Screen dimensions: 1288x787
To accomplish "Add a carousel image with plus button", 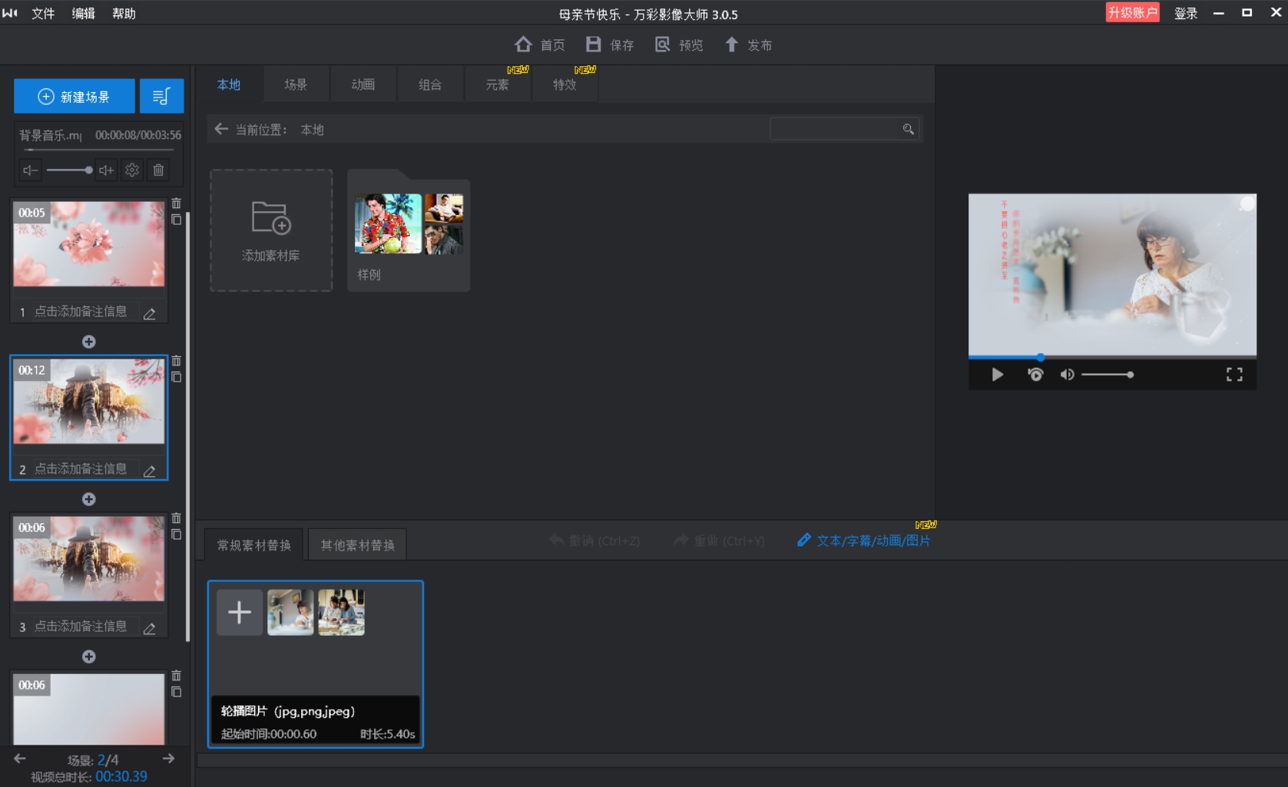I will 240,612.
